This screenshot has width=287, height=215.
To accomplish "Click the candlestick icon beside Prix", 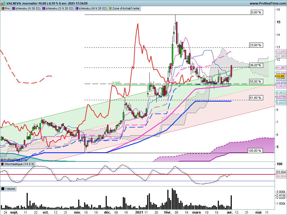I will (x=3, y=8).
